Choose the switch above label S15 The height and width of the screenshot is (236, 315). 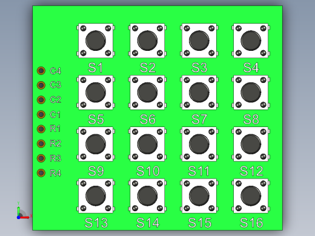[199, 196]
